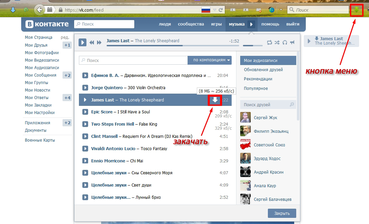Skip to next track in player
369x224 pixels.
99,43
